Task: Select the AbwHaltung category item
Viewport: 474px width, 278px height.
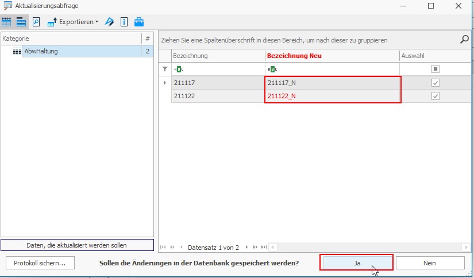Action: coord(41,51)
